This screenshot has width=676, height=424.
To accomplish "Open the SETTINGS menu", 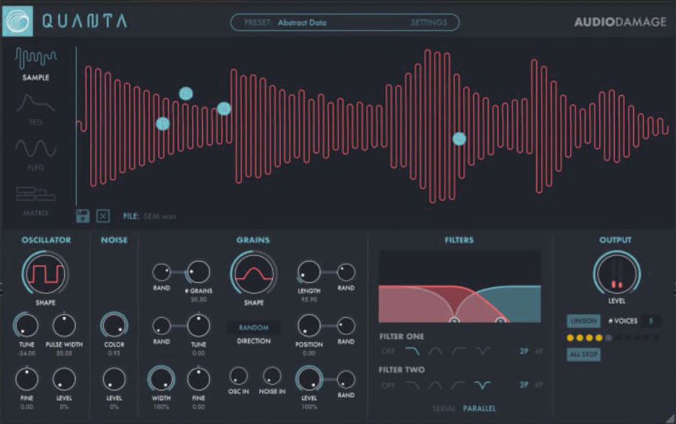I will click(x=429, y=22).
